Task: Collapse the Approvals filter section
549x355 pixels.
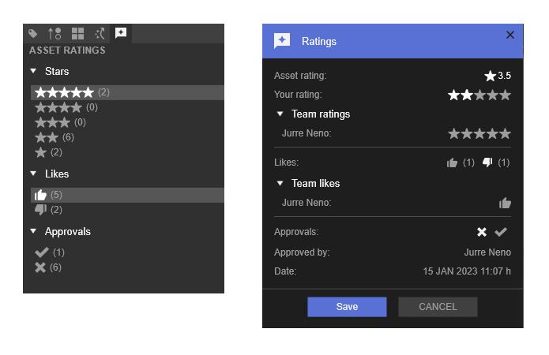Action: point(34,232)
